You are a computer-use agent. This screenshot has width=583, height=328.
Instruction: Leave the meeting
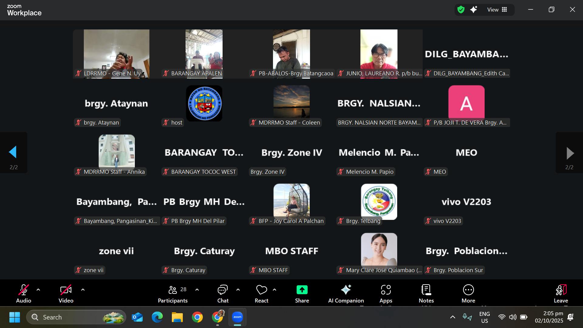[x=561, y=293]
